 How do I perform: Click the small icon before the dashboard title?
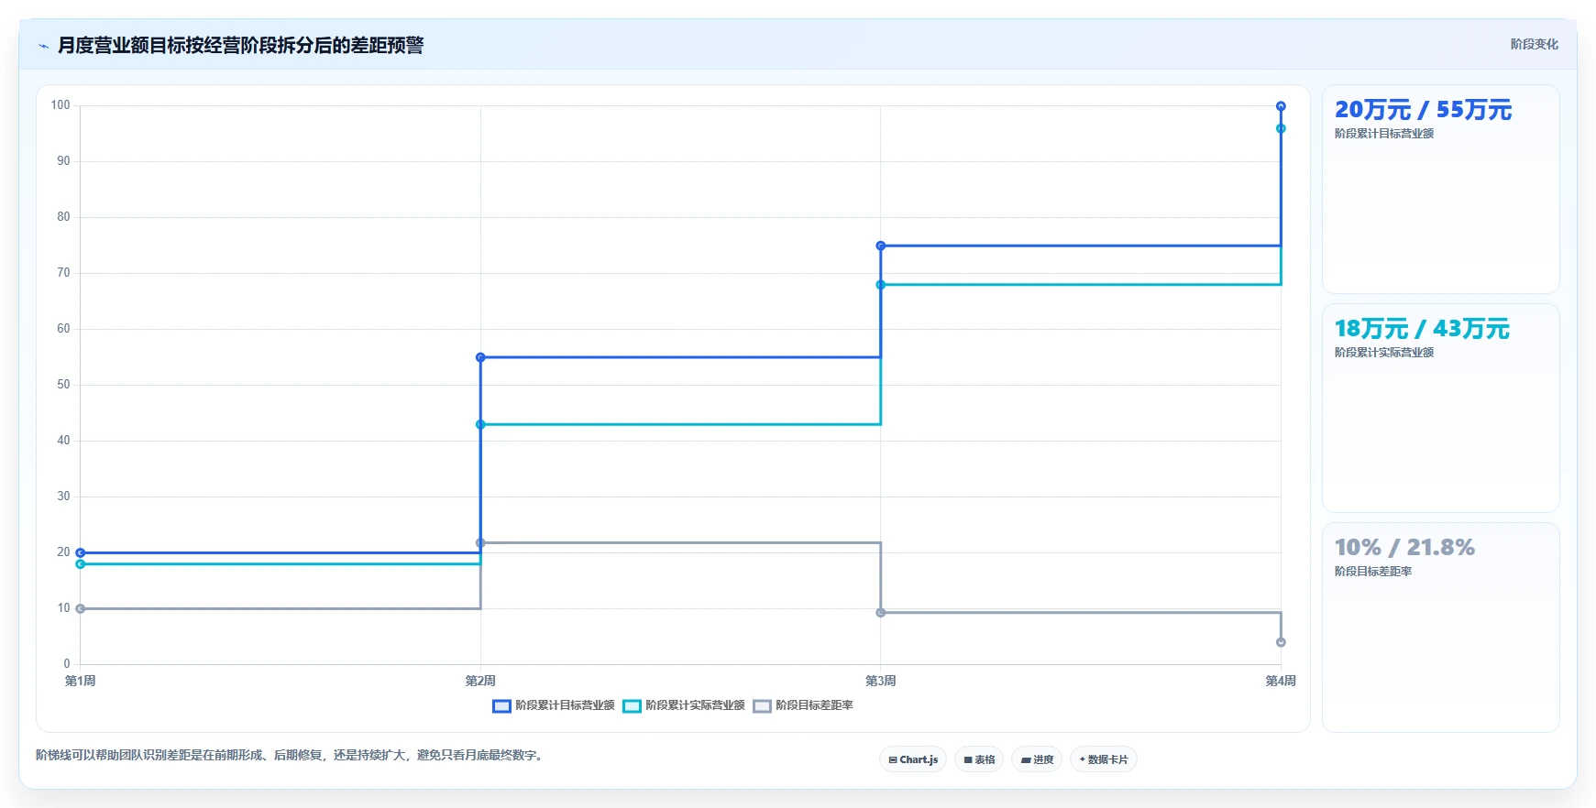[x=43, y=46]
